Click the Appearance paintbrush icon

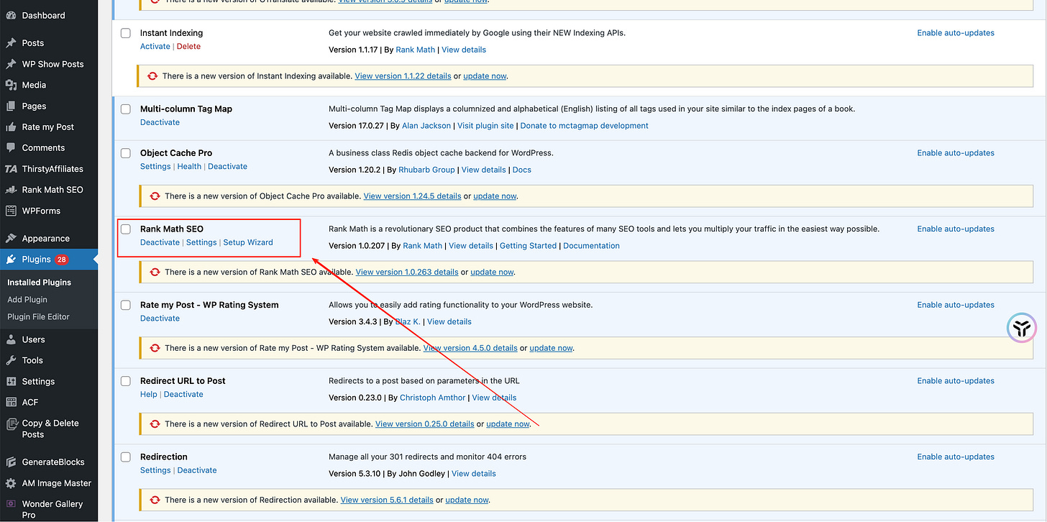11,238
